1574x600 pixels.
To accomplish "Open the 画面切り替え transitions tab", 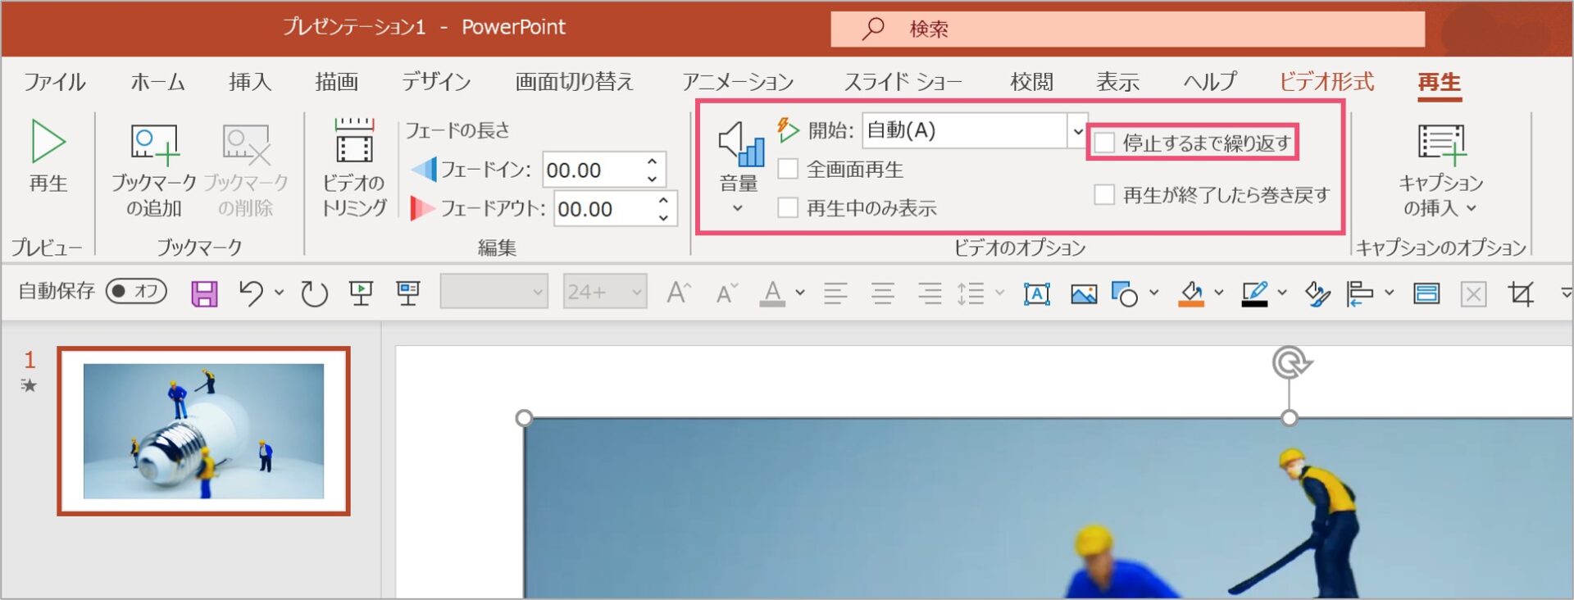I will coord(575,82).
